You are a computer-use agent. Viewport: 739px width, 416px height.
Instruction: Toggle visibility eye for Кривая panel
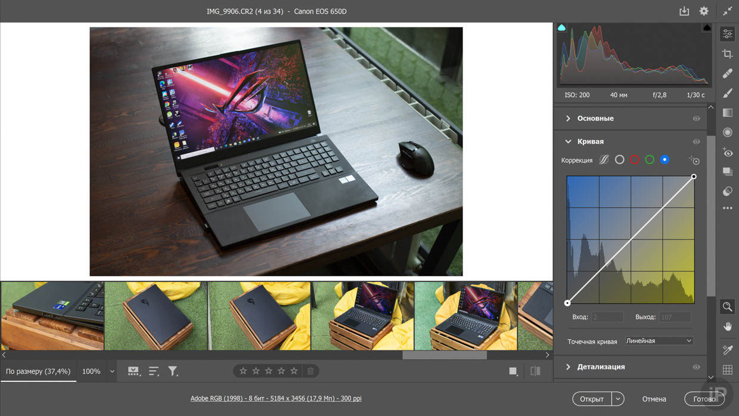pyautogui.click(x=696, y=142)
